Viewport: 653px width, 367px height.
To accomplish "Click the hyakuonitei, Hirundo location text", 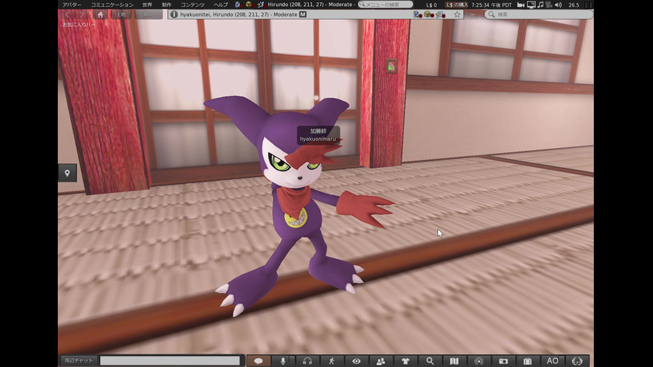I will [238, 14].
